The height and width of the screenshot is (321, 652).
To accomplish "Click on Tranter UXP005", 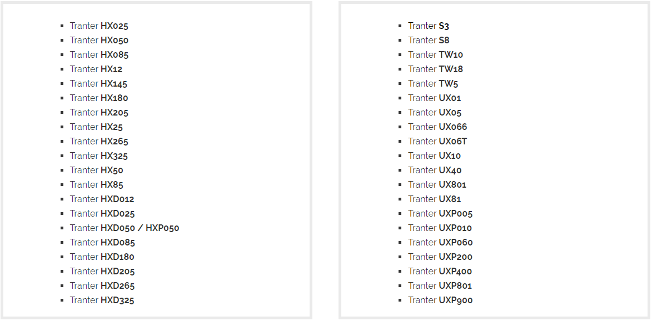I will tap(440, 213).
